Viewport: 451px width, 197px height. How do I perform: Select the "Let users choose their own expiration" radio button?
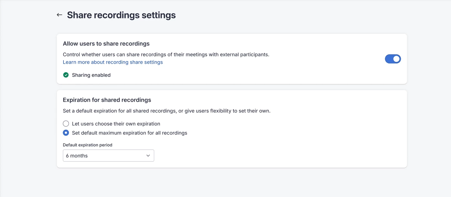click(x=66, y=124)
